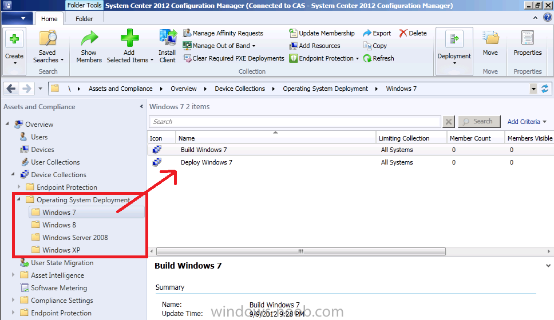Collapse the ribbon with the chevron
The width and height of the screenshot is (554, 320).
pyautogui.click(x=535, y=18)
